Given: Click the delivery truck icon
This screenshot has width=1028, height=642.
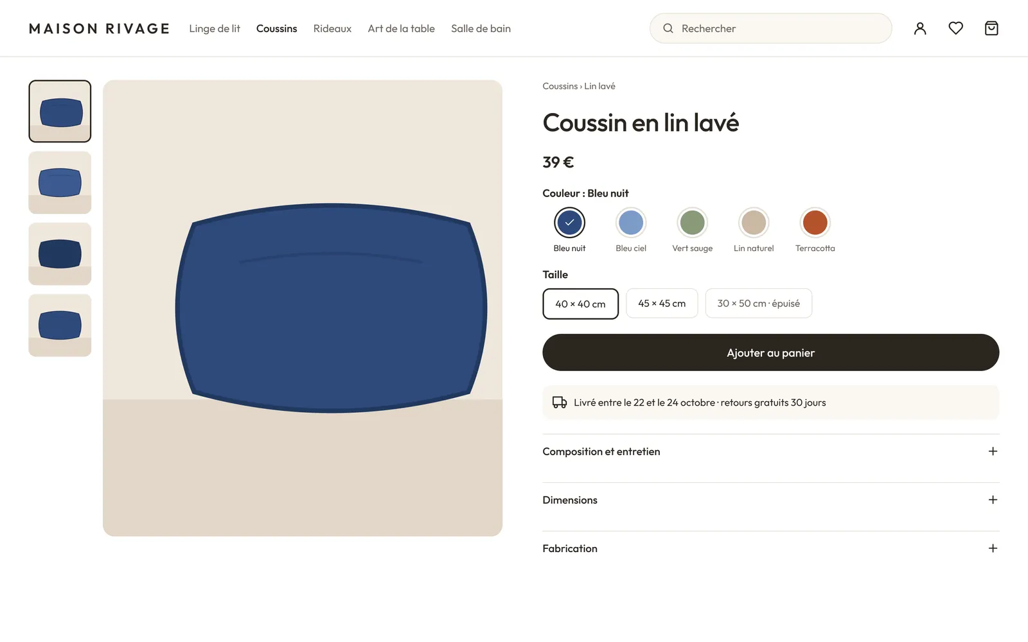Looking at the screenshot, I should [x=560, y=403].
